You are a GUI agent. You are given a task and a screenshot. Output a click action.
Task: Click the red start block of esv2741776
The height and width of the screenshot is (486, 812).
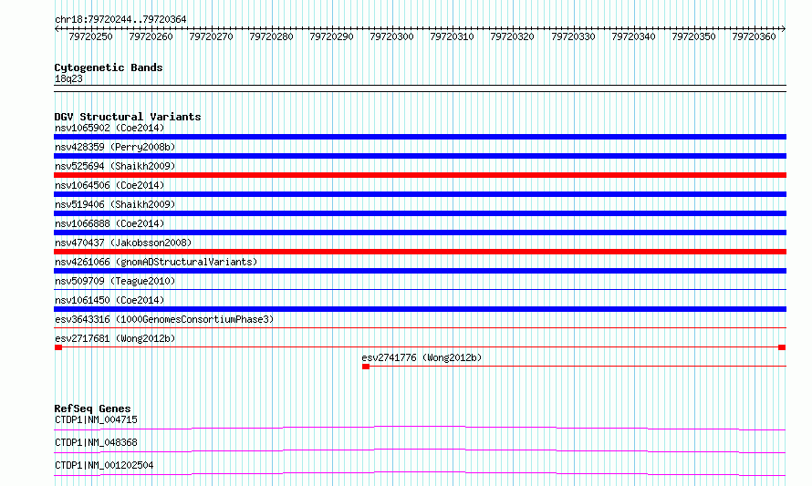[366, 367]
